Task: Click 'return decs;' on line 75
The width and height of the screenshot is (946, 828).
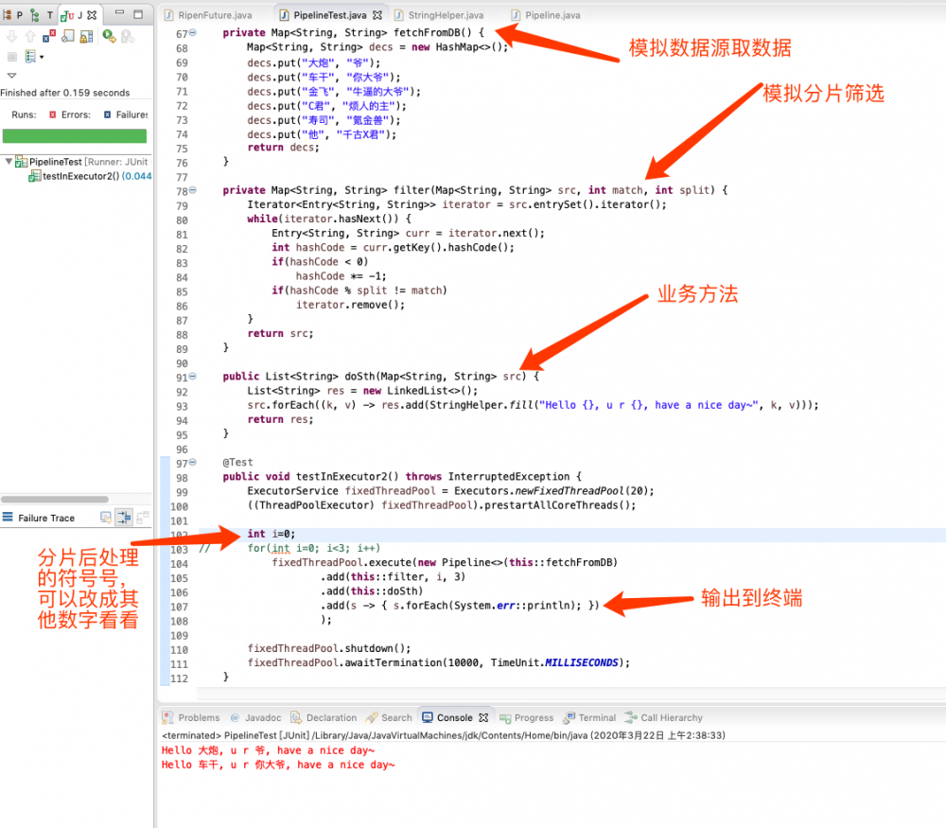Action: (x=283, y=148)
